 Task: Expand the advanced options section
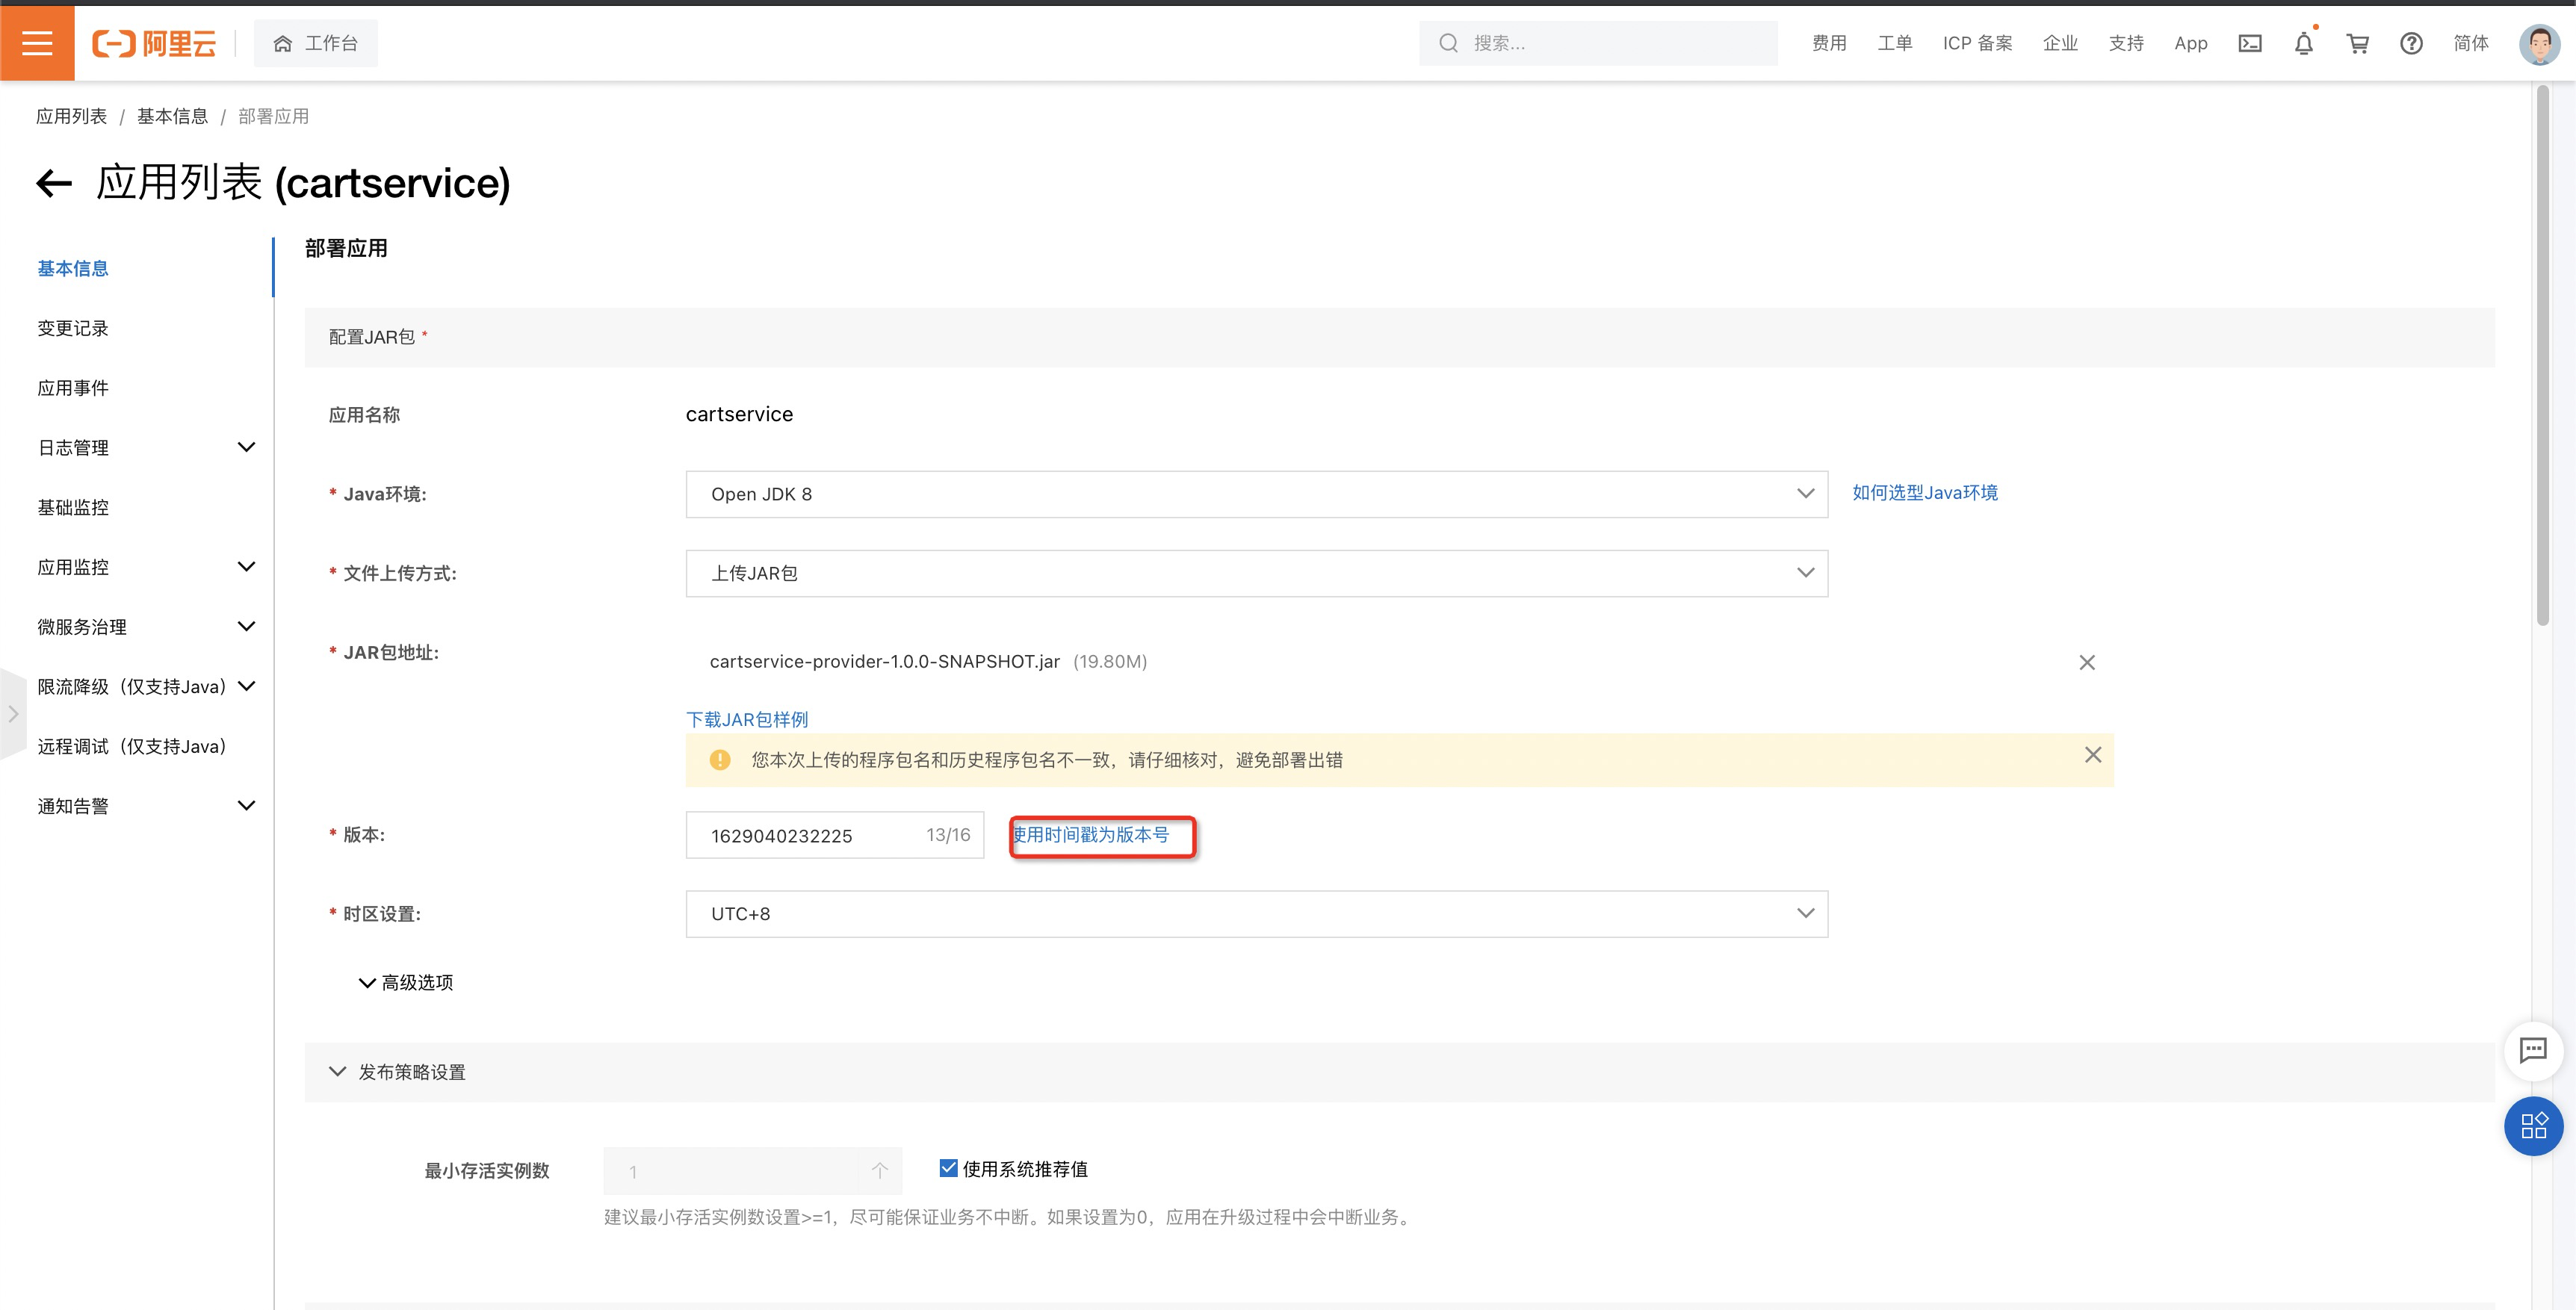tap(406, 983)
